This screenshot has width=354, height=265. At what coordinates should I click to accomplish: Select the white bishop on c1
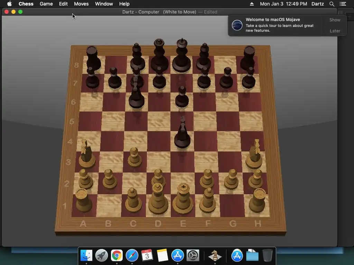(x=133, y=201)
